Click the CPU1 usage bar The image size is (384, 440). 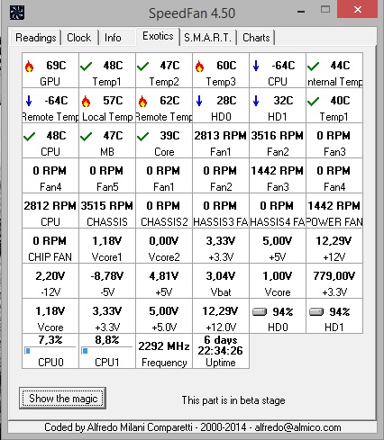107,351
